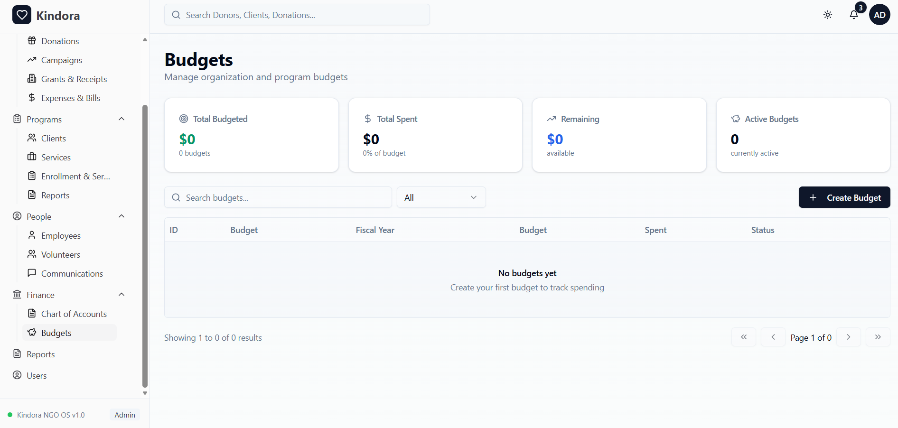The width and height of the screenshot is (898, 428).
Task: Click the Enrollment clipboard list icon
Action: (x=32, y=176)
